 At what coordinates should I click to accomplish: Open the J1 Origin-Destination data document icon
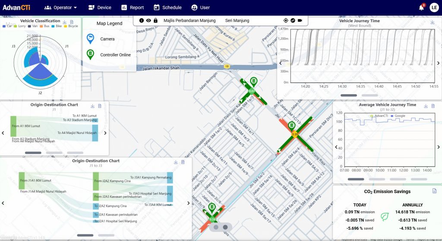[x=100, y=106]
